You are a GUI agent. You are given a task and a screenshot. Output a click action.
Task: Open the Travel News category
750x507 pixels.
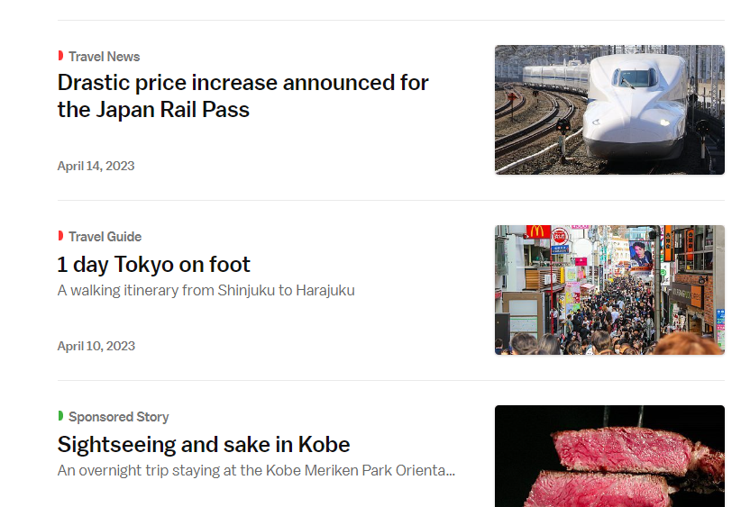[104, 57]
